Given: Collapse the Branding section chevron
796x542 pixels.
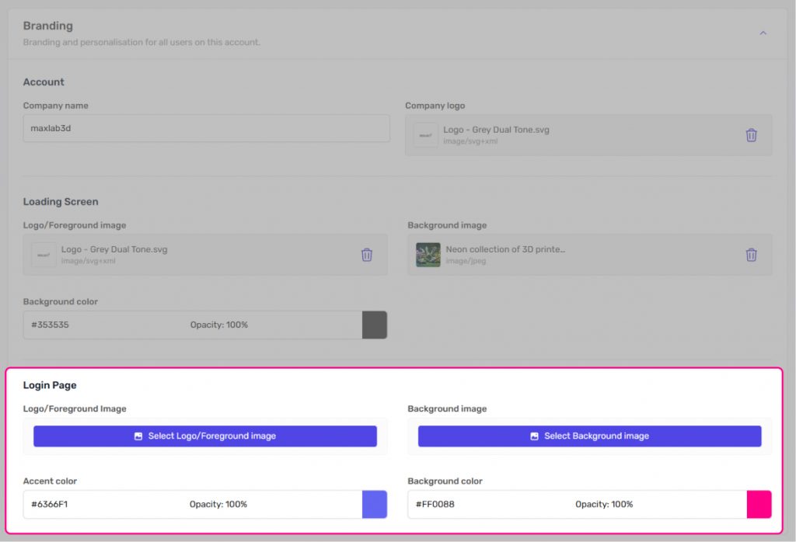Looking at the screenshot, I should (763, 33).
